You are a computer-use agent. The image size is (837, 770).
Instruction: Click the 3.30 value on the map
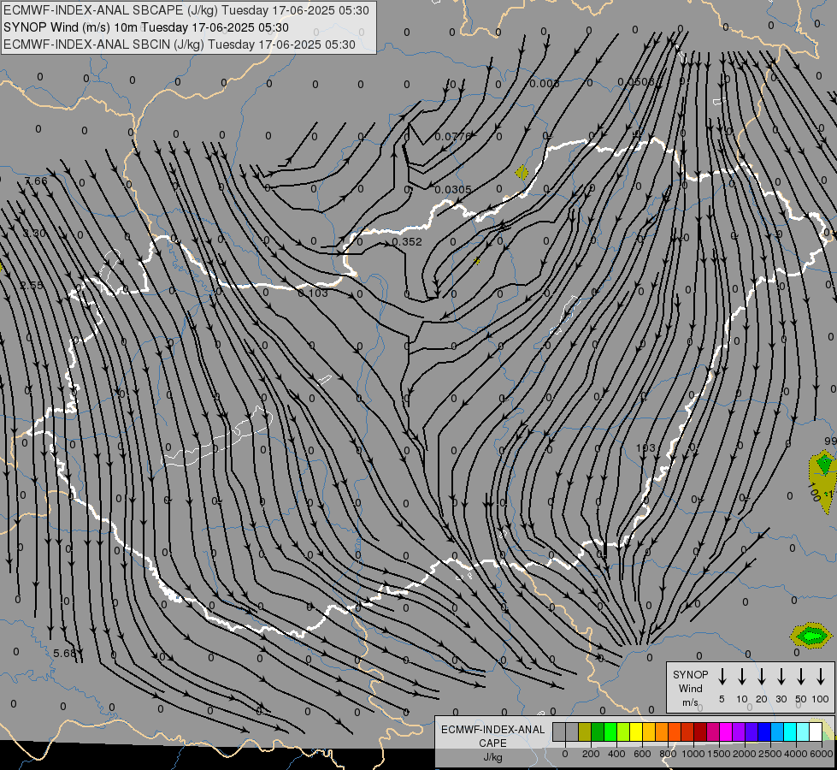34,234
